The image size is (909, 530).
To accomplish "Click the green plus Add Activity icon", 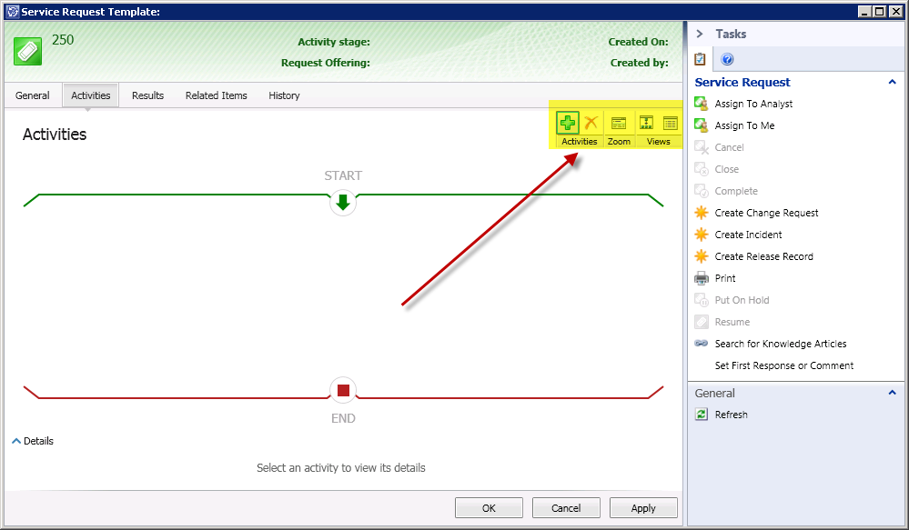I will click(x=568, y=123).
